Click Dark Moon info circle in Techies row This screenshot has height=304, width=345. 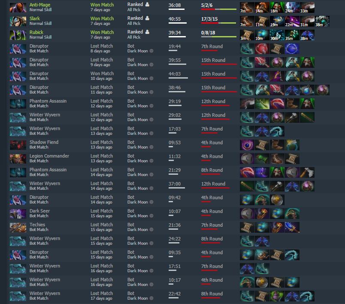tap(151, 230)
